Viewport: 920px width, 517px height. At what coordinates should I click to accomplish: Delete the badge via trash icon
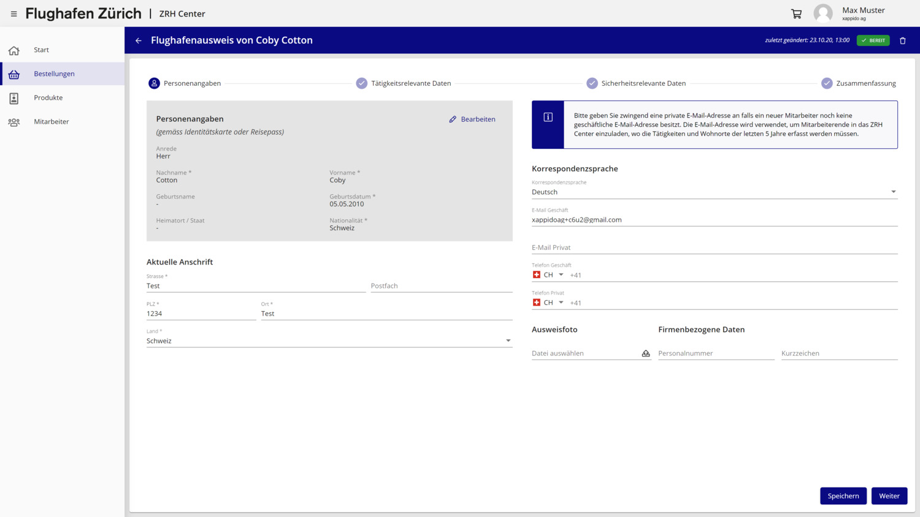click(x=902, y=40)
